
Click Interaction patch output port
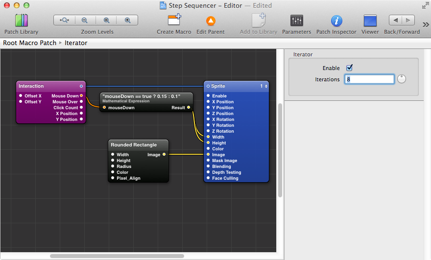pyautogui.click(x=81, y=86)
